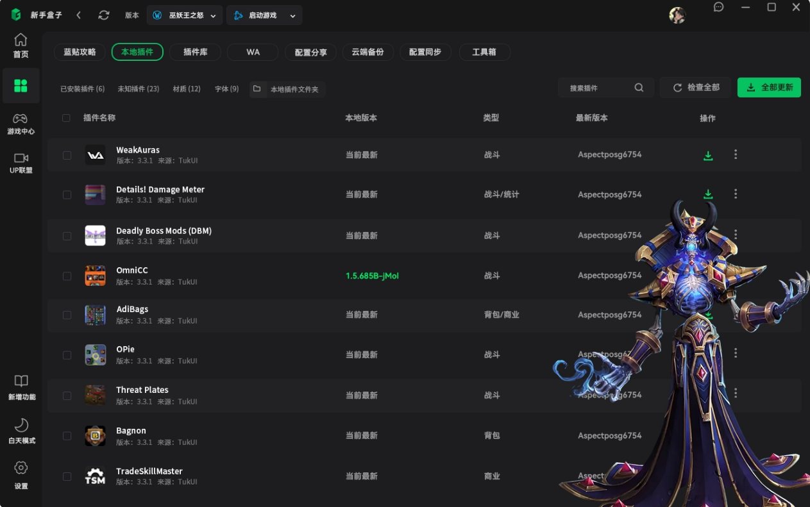Open the 本地插件文件夹 folder shortcut
This screenshot has width=810, height=507.
click(289, 89)
